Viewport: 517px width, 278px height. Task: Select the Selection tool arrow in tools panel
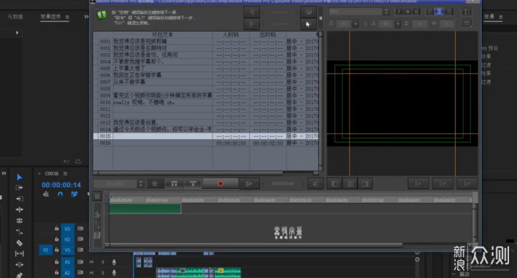pyautogui.click(x=19, y=177)
